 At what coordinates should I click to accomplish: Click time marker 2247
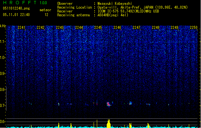tap(136, 27)
